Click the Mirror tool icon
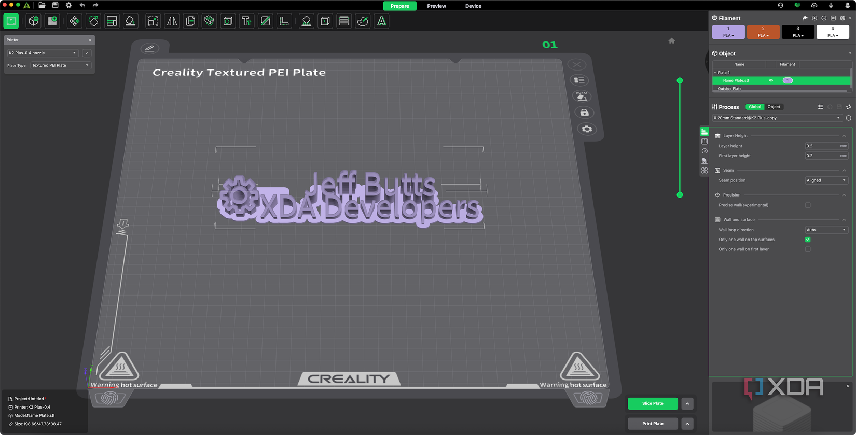Screen dimensions: 856x435 tap(172, 21)
